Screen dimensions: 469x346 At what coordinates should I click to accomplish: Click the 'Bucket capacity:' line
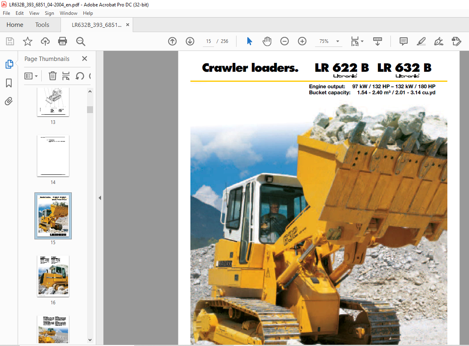tap(372, 93)
